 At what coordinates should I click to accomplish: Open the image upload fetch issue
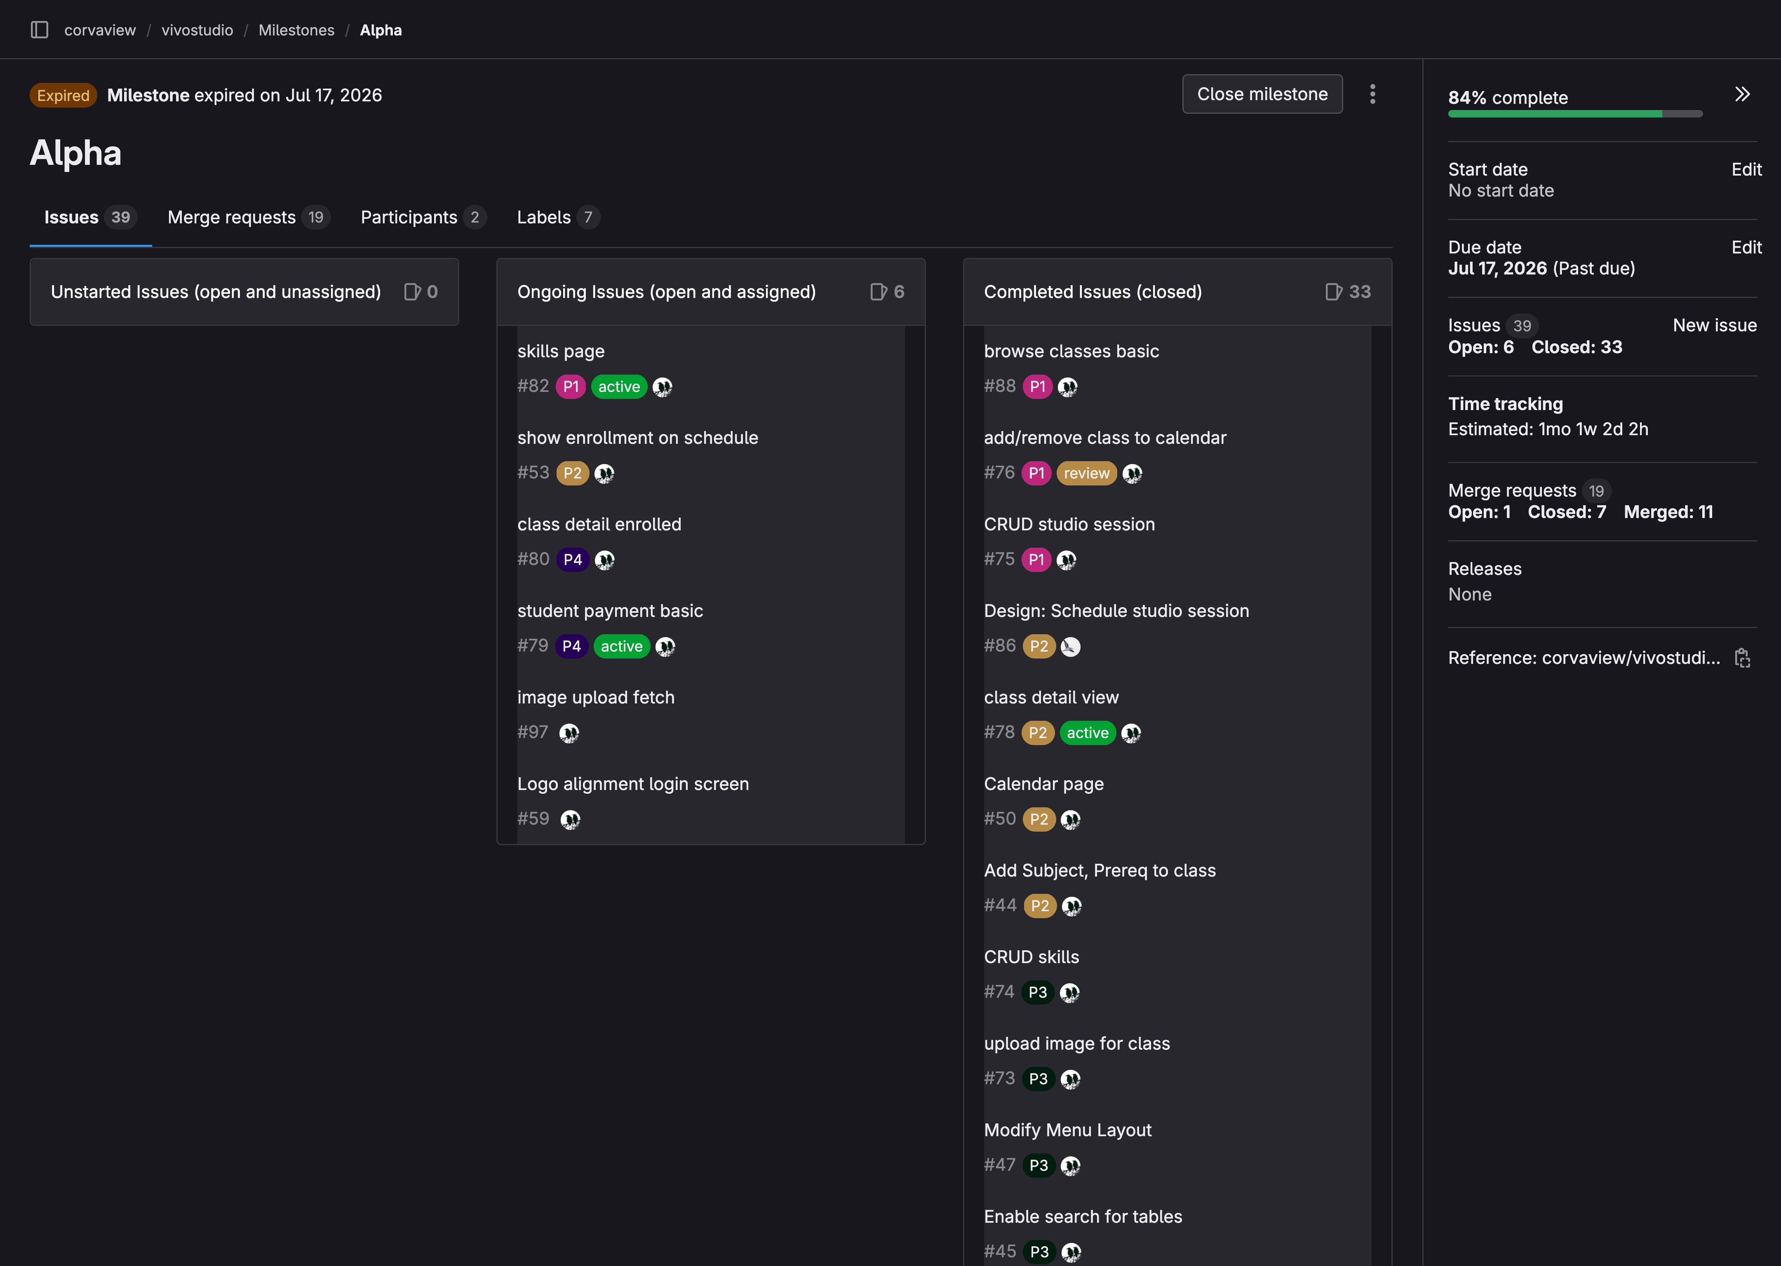(x=596, y=698)
